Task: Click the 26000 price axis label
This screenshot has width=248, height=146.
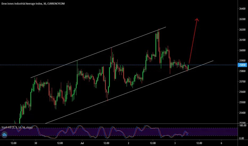Action: coord(242,50)
